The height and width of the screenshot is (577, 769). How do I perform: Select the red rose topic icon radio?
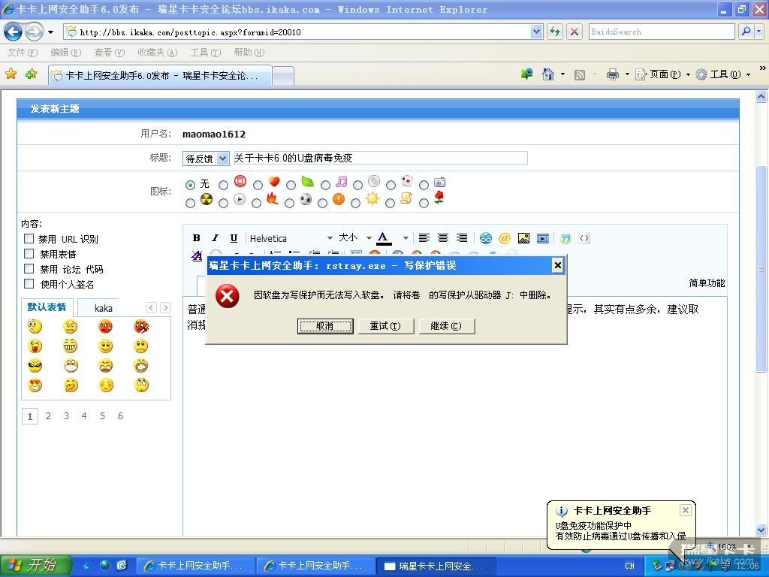click(424, 203)
